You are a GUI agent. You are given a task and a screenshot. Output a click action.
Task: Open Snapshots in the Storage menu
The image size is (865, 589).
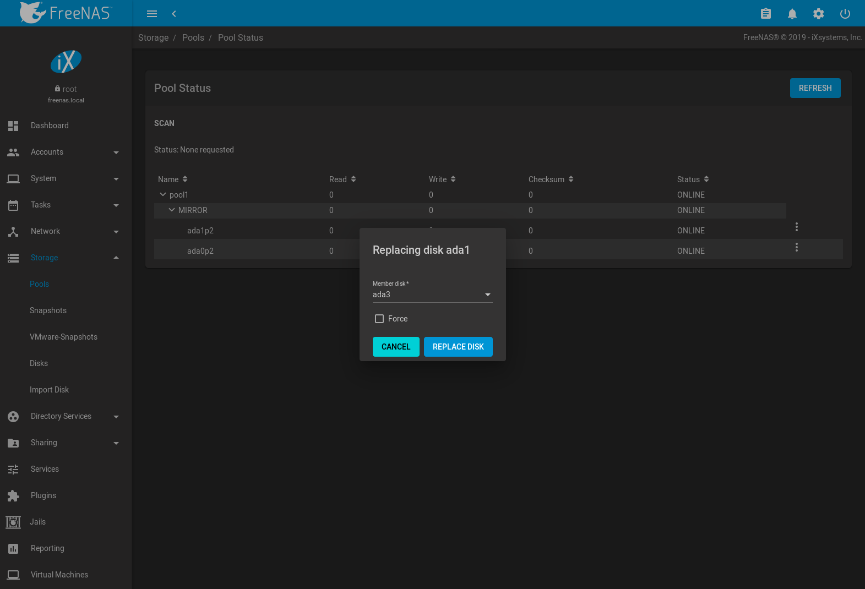48,310
